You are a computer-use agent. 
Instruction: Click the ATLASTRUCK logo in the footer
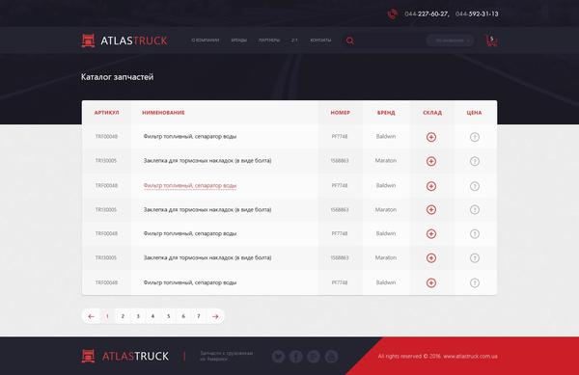point(124,356)
